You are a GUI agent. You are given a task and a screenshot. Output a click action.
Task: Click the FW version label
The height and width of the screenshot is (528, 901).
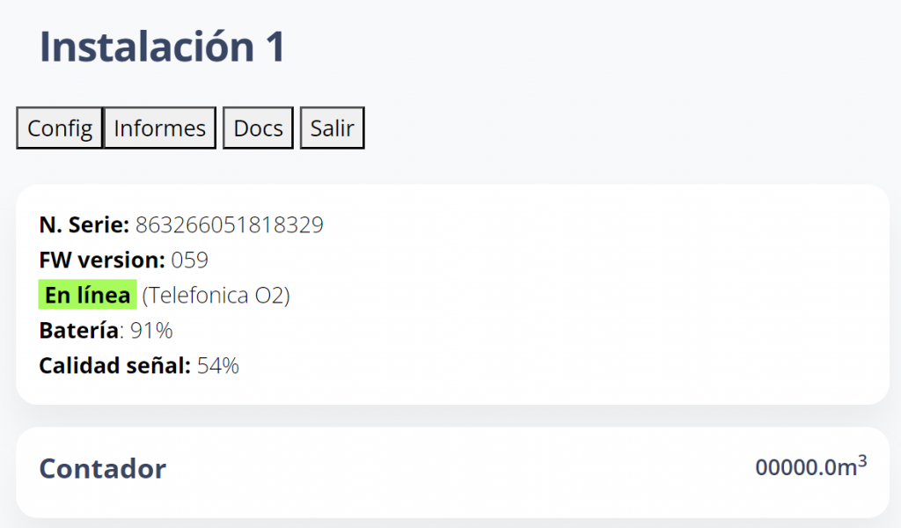click(x=102, y=260)
